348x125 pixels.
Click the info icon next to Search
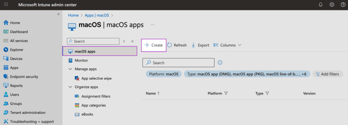(x=220, y=63)
